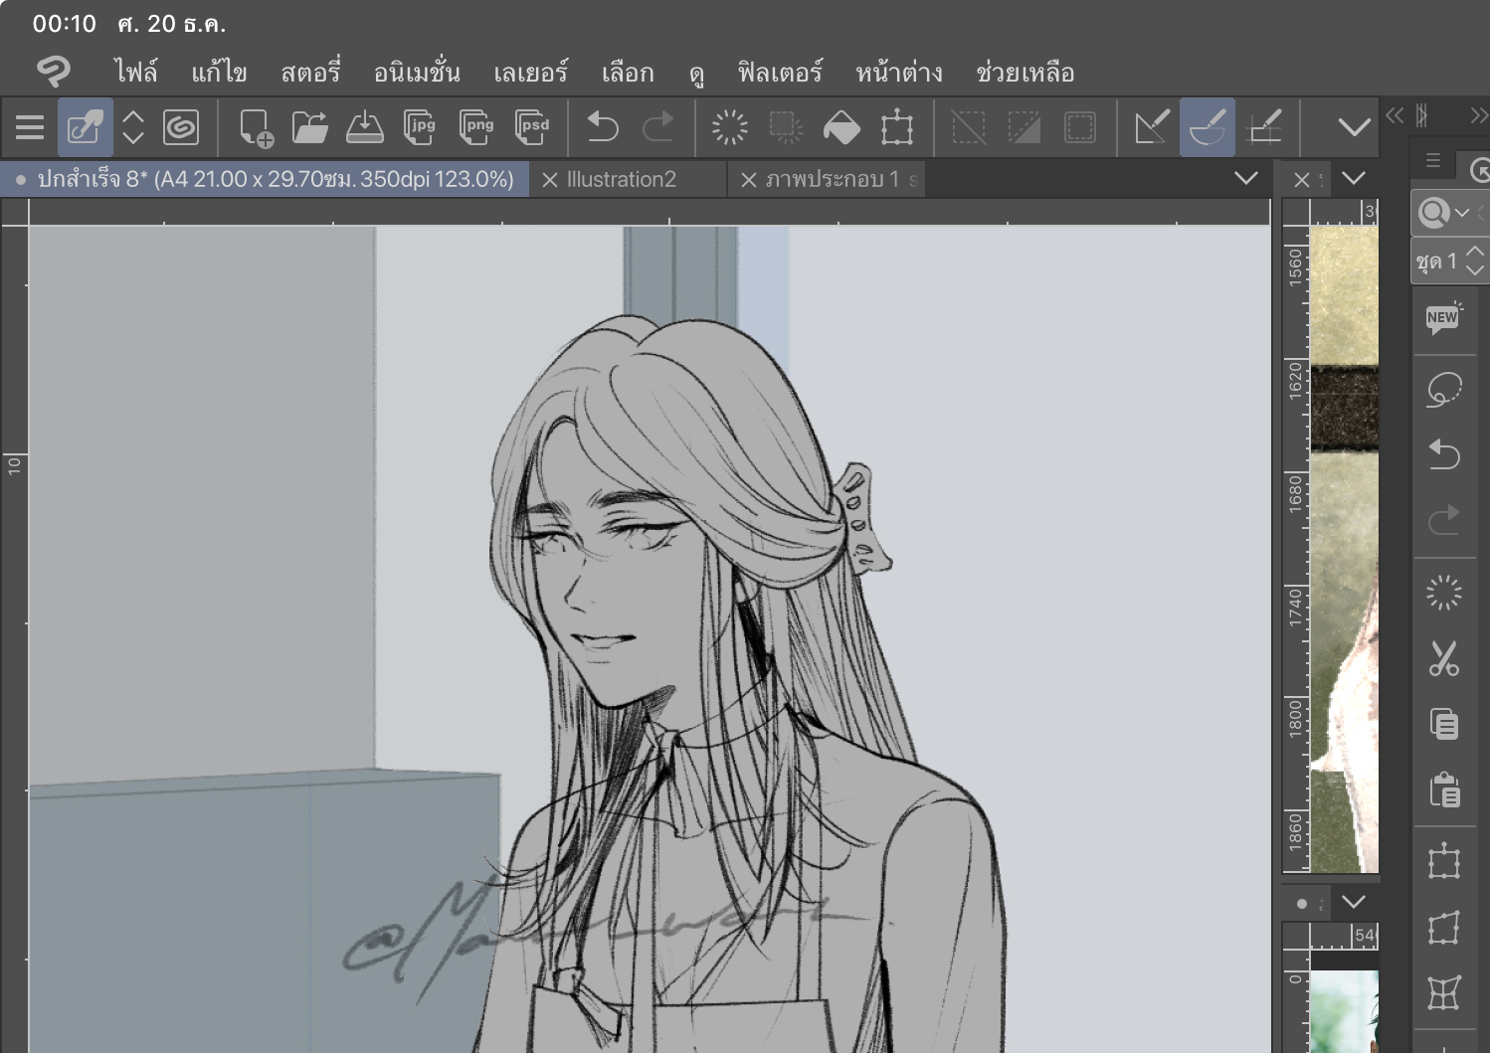
Task: Export the image using the jpg icon
Action: tap(420, 127)
